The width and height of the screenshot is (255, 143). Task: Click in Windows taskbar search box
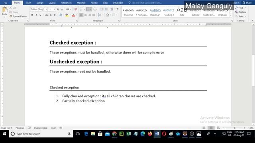coord(41,134)
